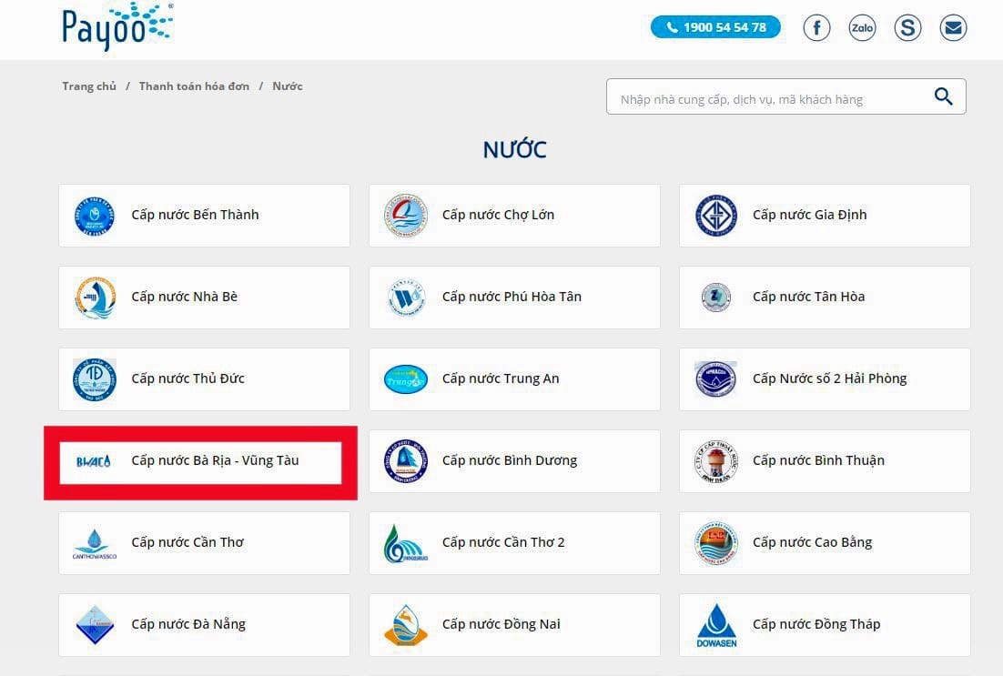Viewport: 1003px width, 676px height.
Task: Click the Payoo logo
Action: [117, 27]
